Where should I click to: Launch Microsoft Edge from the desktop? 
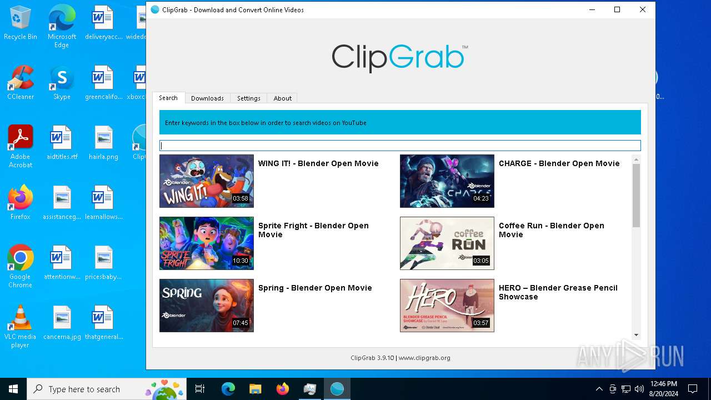(x=62, y=26)
